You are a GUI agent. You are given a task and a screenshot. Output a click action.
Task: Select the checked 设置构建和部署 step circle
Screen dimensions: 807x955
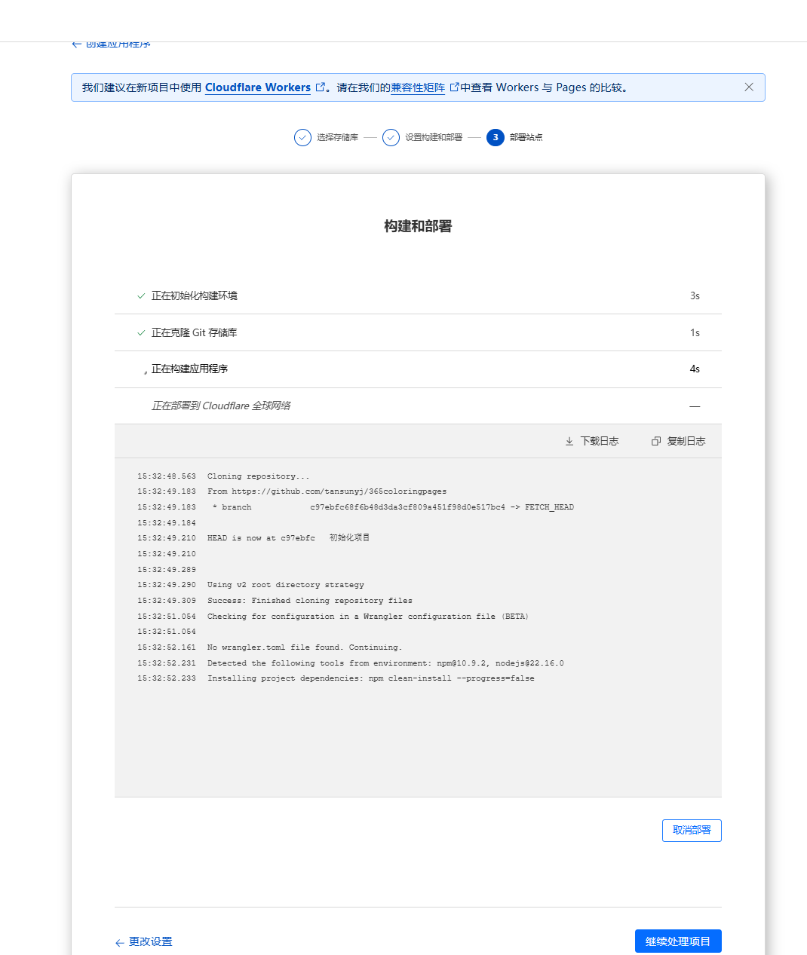click(391, 137)
